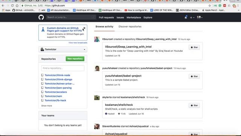Open Explore in header
The image size is (241, 136).
(x=148, y=18)
